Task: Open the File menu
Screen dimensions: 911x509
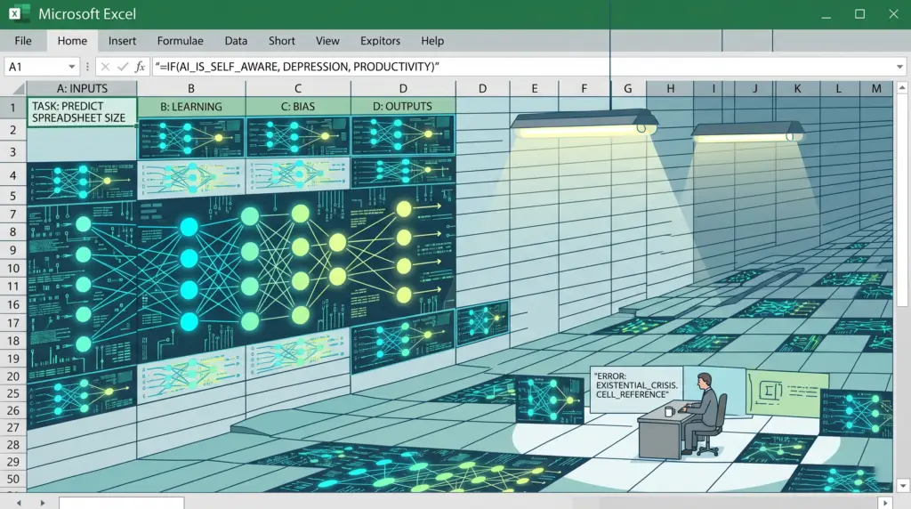Action: click(x=23, y=41)
